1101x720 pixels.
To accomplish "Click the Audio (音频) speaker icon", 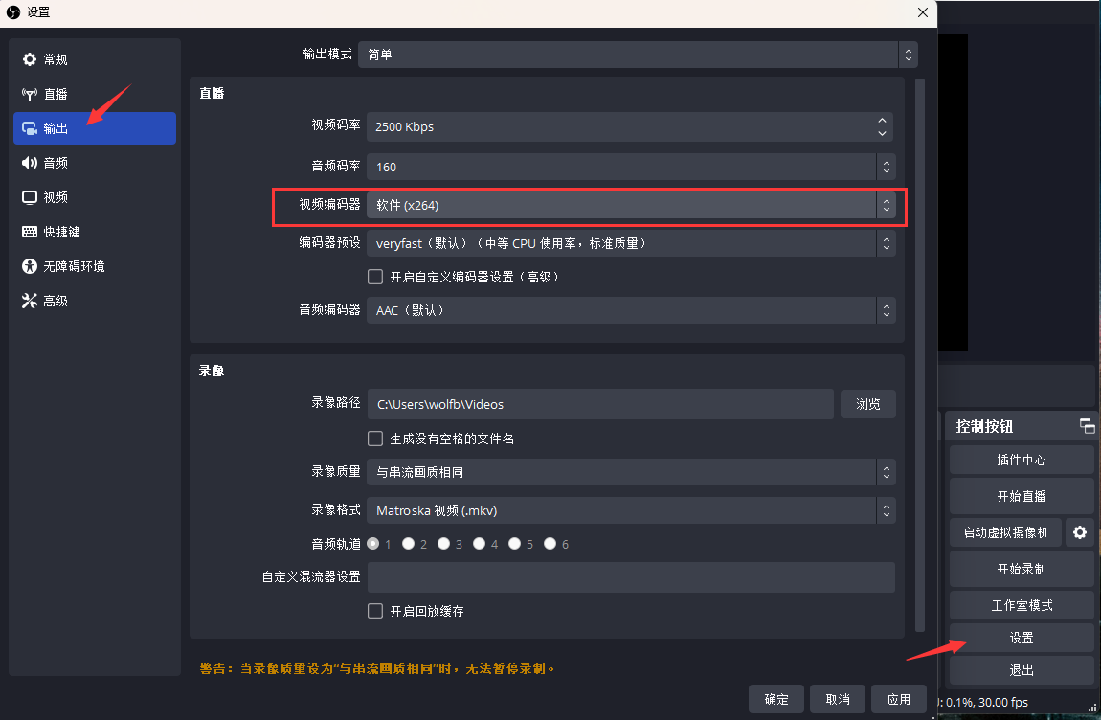I will [30, 163].
